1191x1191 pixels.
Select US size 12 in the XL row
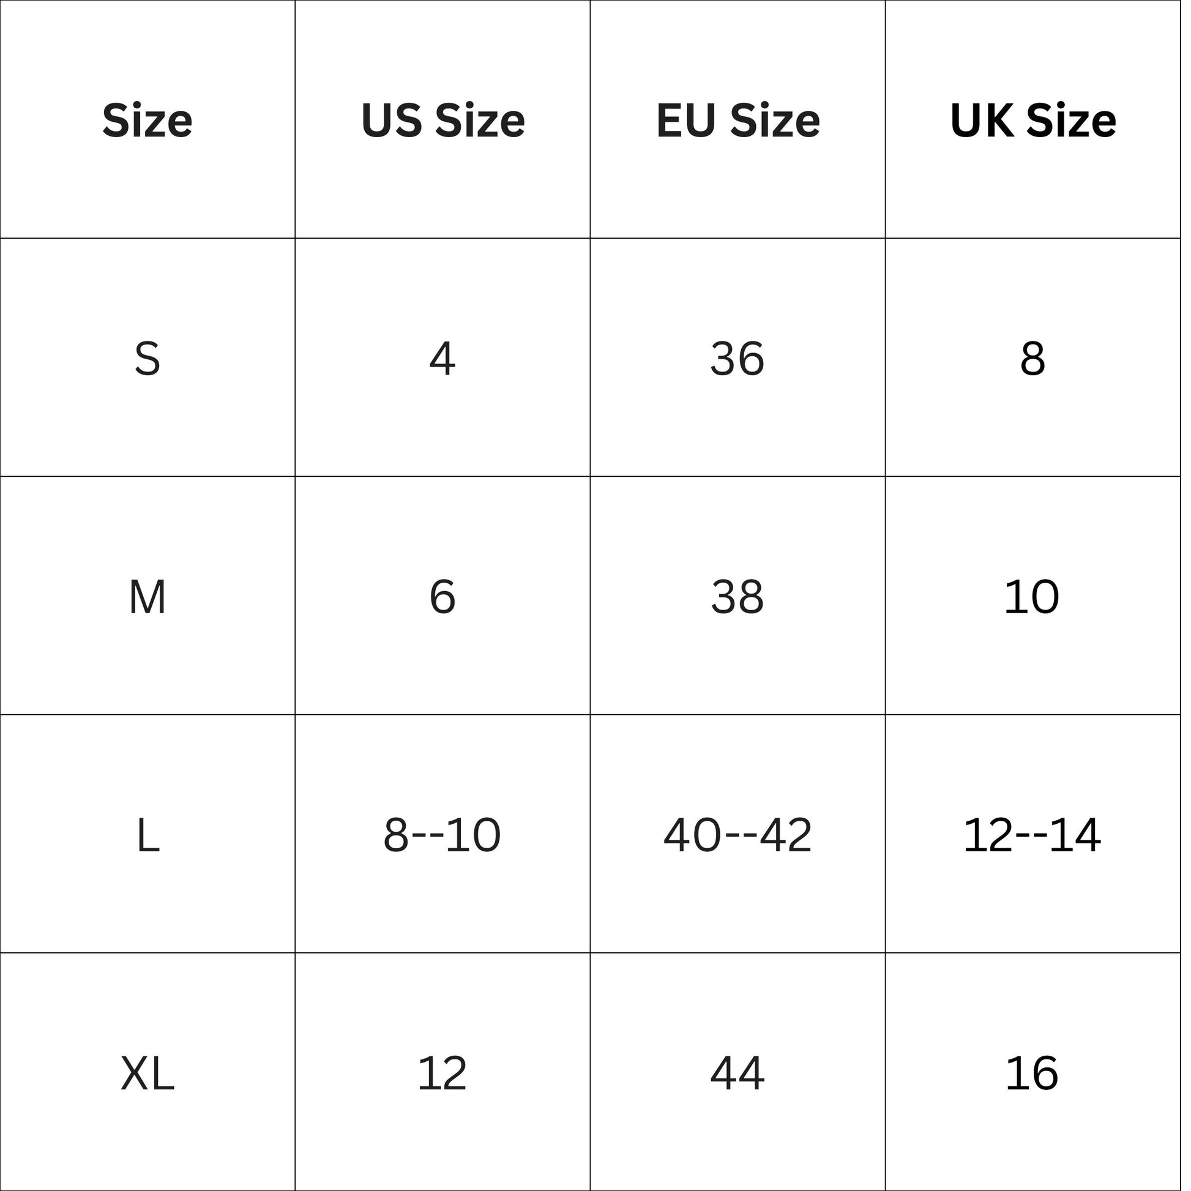point(442,1073)
